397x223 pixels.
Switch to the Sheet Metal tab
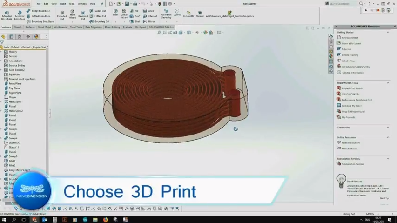pyautogui.click(x=44, y=27)
